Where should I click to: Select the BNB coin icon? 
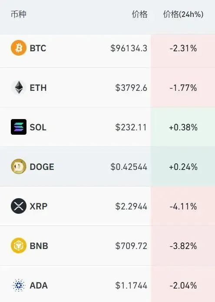click(x=19, y=246)
